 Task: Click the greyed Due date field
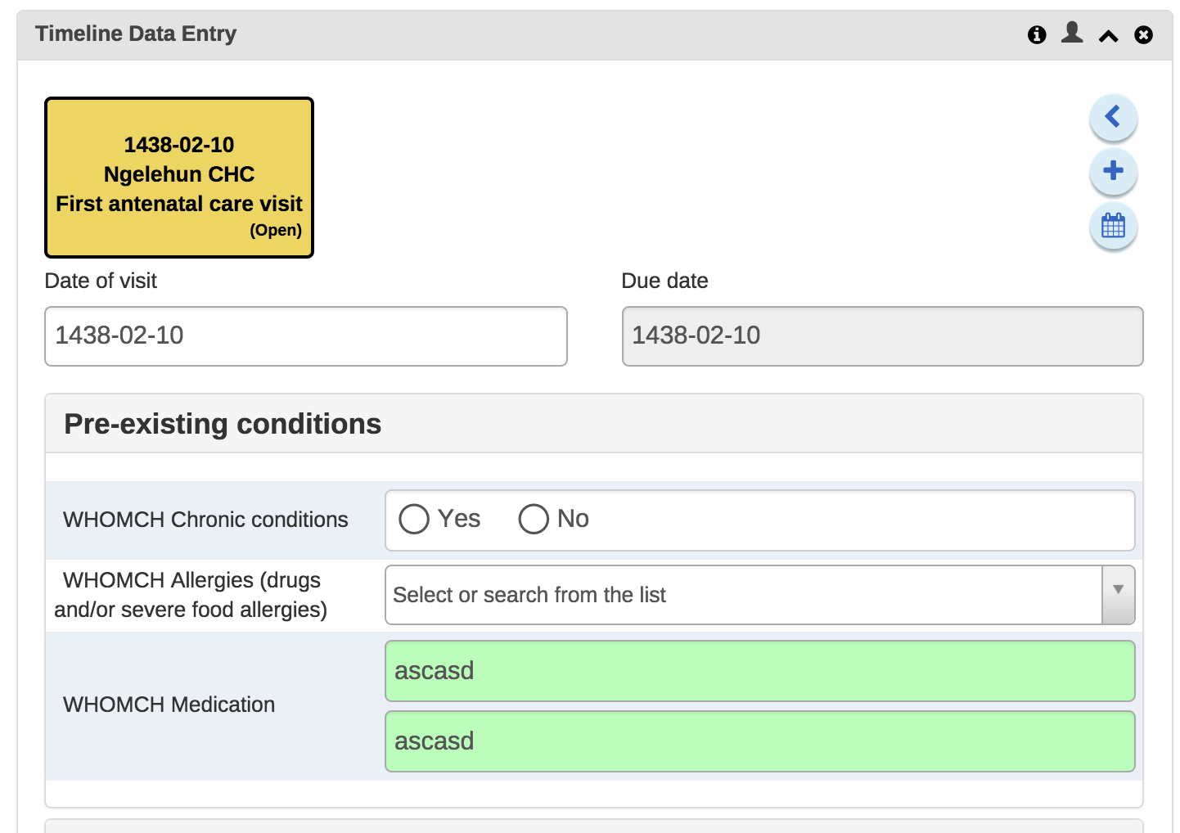coord(882,336)
